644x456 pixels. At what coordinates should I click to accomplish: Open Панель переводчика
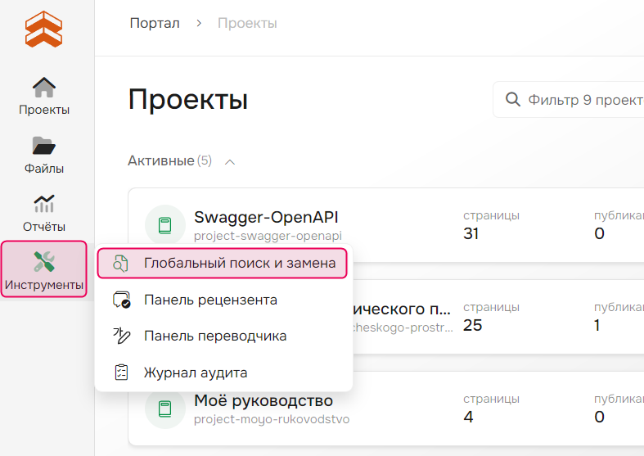pos(215,336)
